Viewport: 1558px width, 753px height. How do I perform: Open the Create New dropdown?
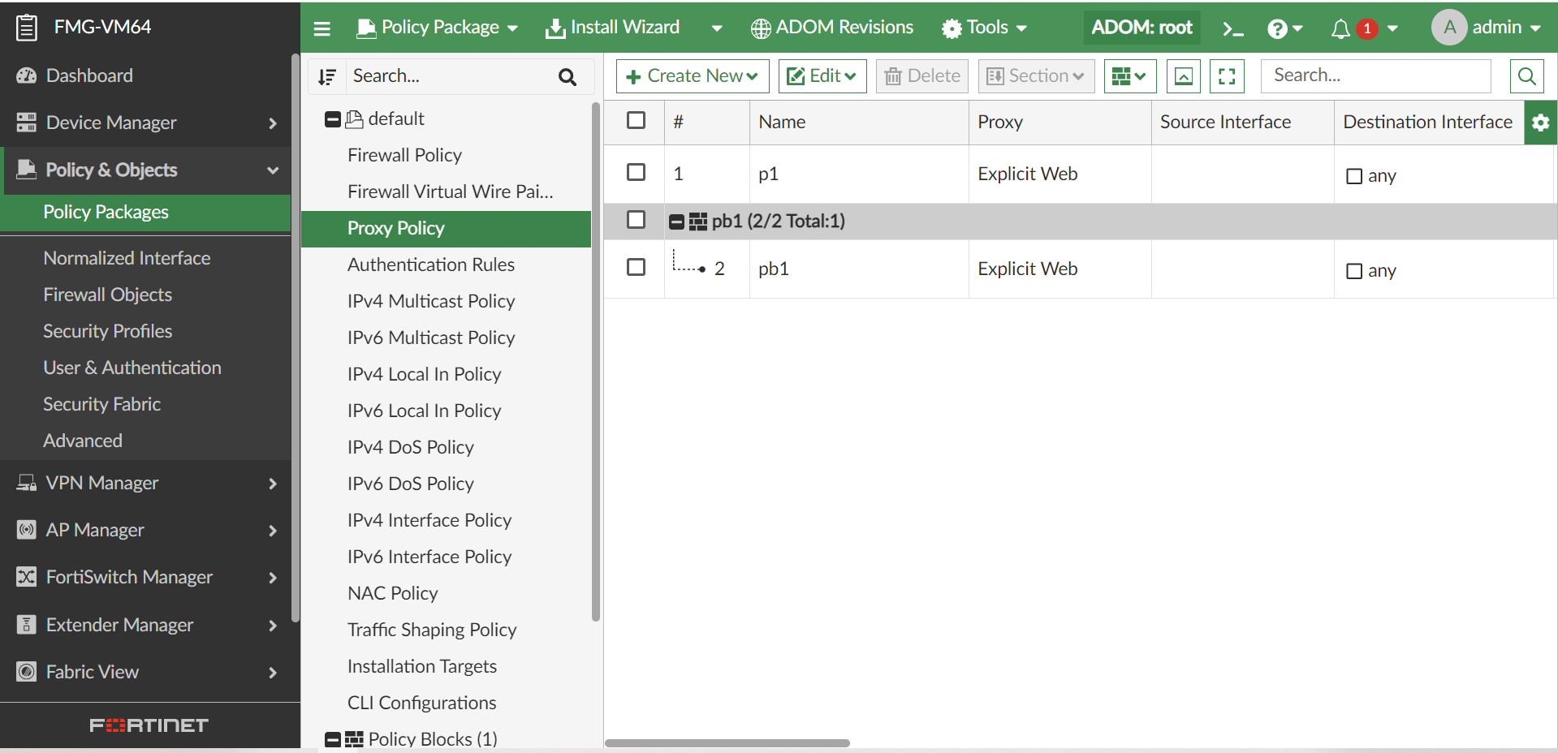coord(691,75)
